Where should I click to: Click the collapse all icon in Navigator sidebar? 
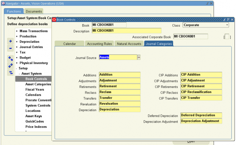pos(10,73)
